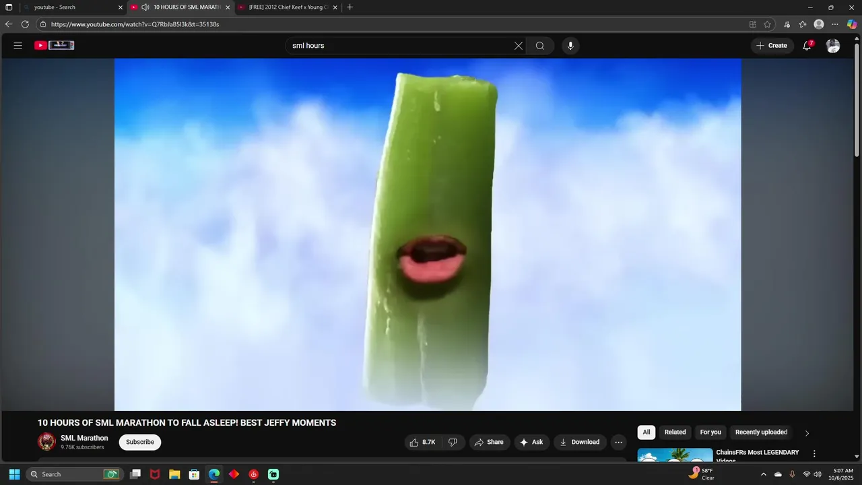Open the browser profile icon
Viewport: 862px width, 485px height.
pyautogui.click(x=819, y=24)
